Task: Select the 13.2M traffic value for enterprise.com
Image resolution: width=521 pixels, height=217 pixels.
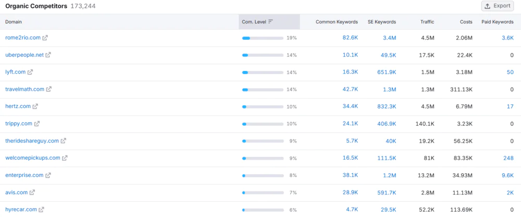Action: coord(426,175)
